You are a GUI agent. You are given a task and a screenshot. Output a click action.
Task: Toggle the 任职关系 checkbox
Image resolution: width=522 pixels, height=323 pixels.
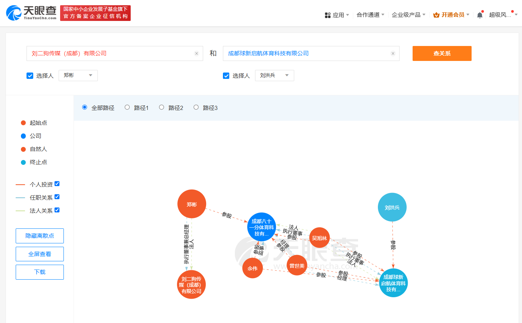coord(57,197)
